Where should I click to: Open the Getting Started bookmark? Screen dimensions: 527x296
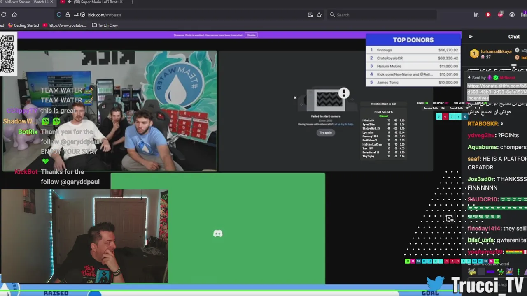point(24,25)
